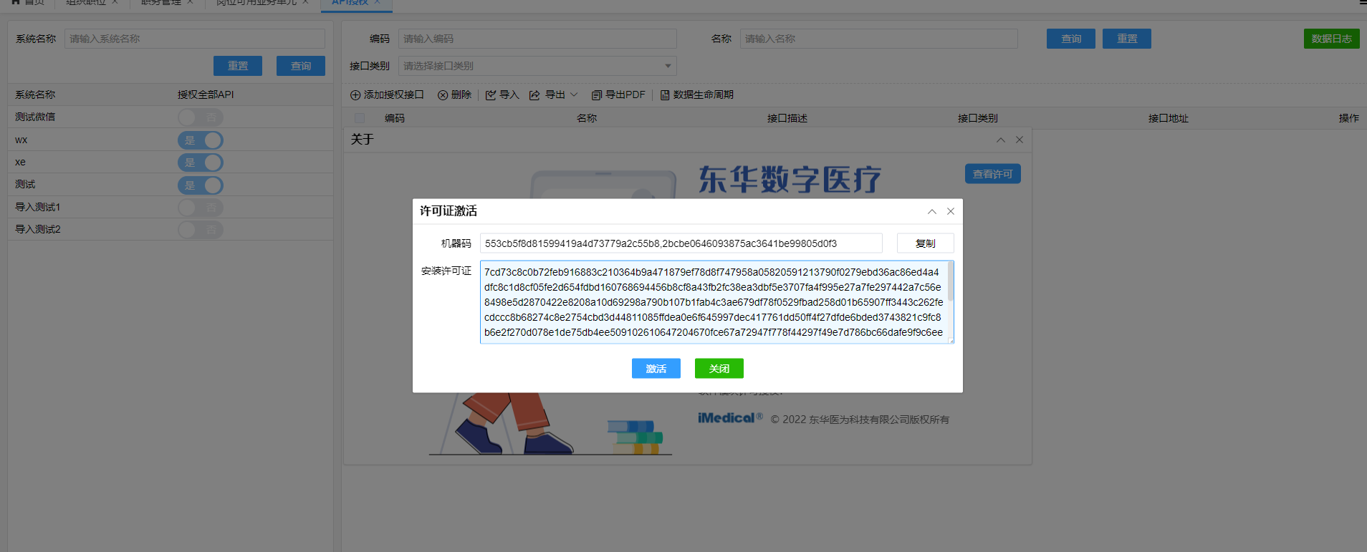Click the 添加授权接口 toolbar icon

355,95
